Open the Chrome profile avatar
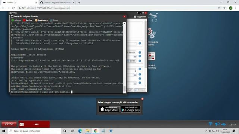This screenshot has width=239, height=134. point(231,8)
